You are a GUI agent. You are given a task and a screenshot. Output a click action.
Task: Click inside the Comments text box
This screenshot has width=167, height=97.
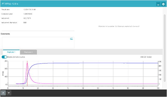tap(38, 42)
